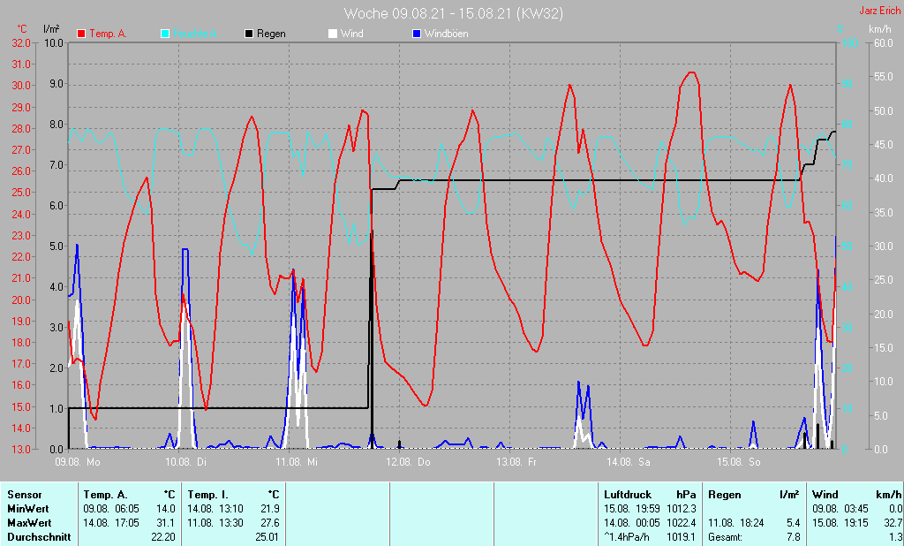Click the chart title Woche 09.08.21 - 15.08.21
This screenshot has width=904, height=546.
click(453, 13)
